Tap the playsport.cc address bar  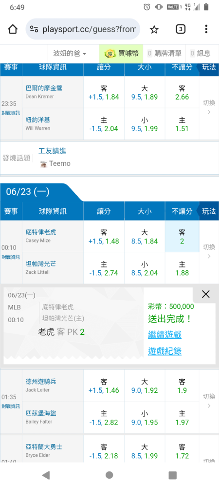[83, 29]
